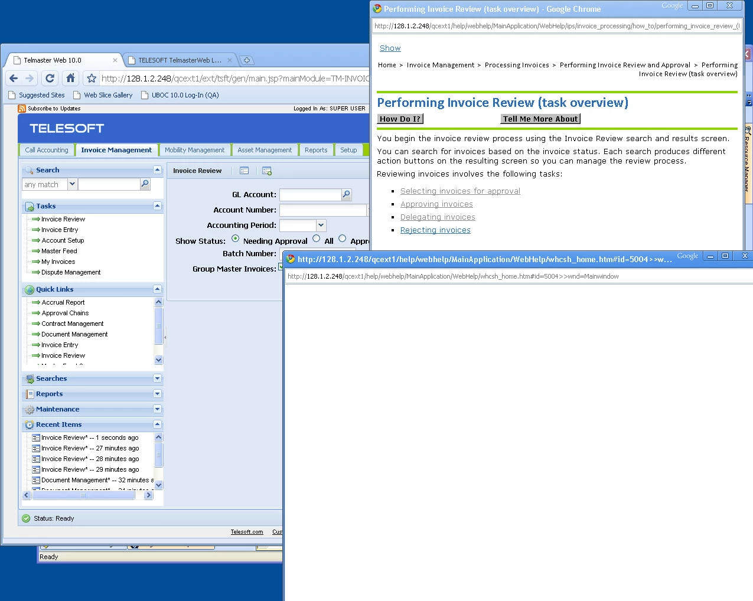This screenshot has height=601, width=753.
Task: Expand the Searches panel
Action: 157,378
